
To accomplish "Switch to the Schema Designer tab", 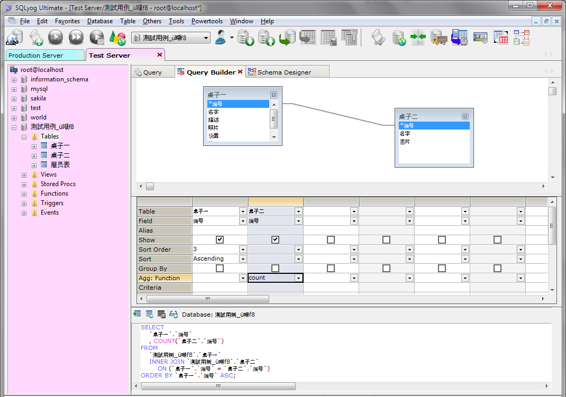I will point(284,72).
